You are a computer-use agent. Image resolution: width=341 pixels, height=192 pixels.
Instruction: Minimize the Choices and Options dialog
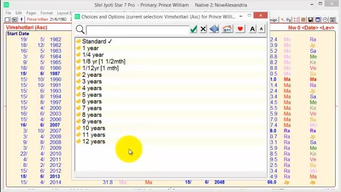pos(241,16)
